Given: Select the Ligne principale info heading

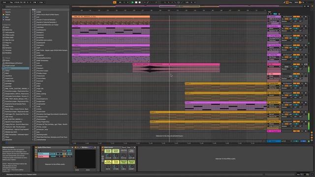Looking at the screenshot, I should pos(8,147).
